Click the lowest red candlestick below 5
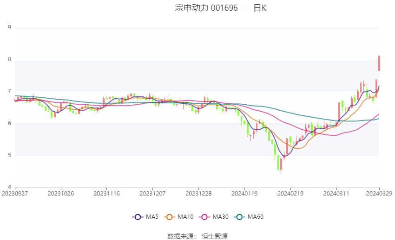 pos(281,164)
